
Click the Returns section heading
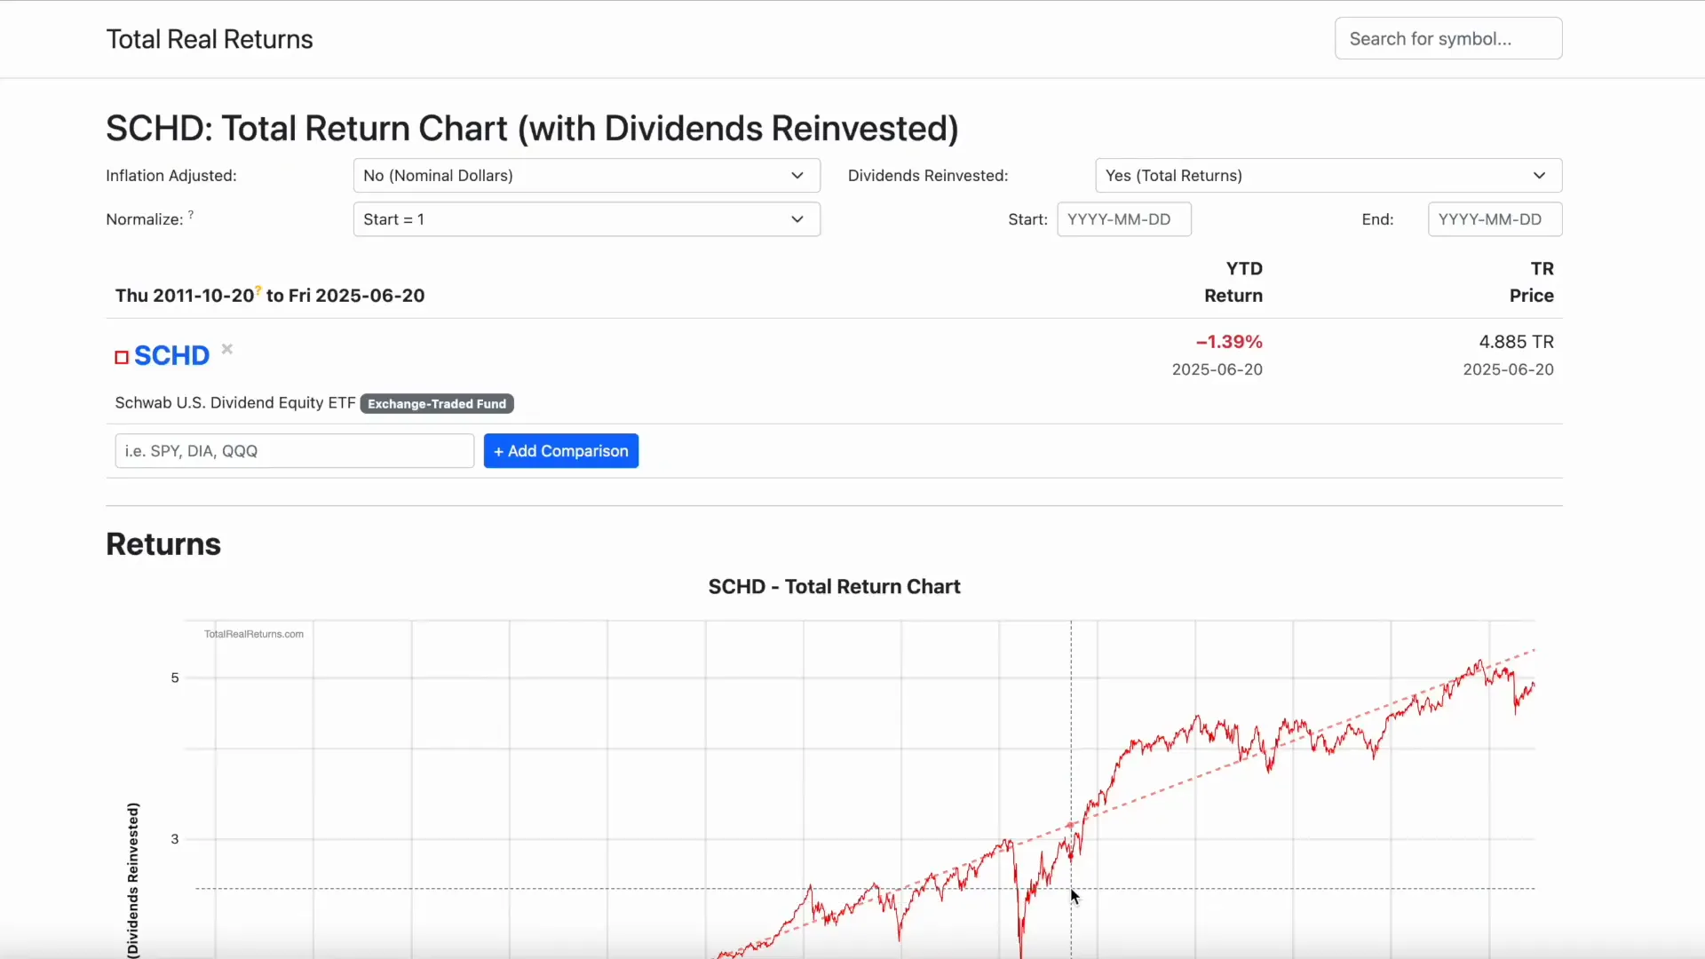pyautogui.click(x=163, y=544)
